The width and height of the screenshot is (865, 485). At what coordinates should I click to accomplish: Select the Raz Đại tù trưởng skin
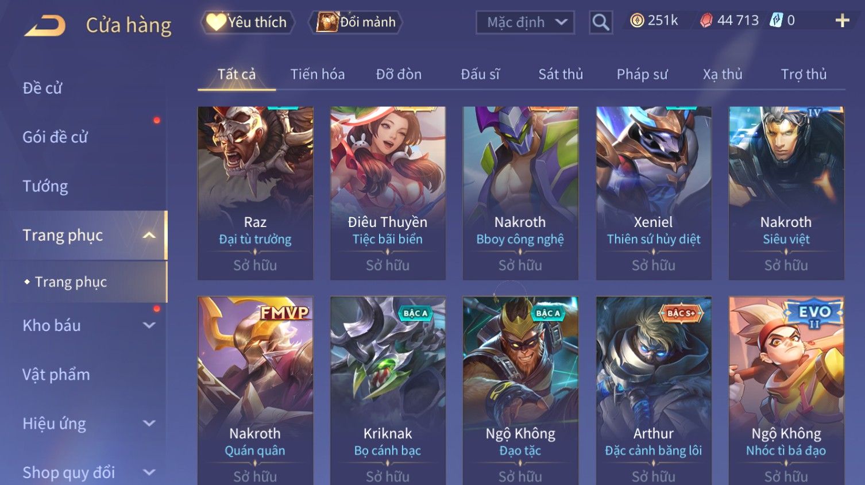click(255, 193)
